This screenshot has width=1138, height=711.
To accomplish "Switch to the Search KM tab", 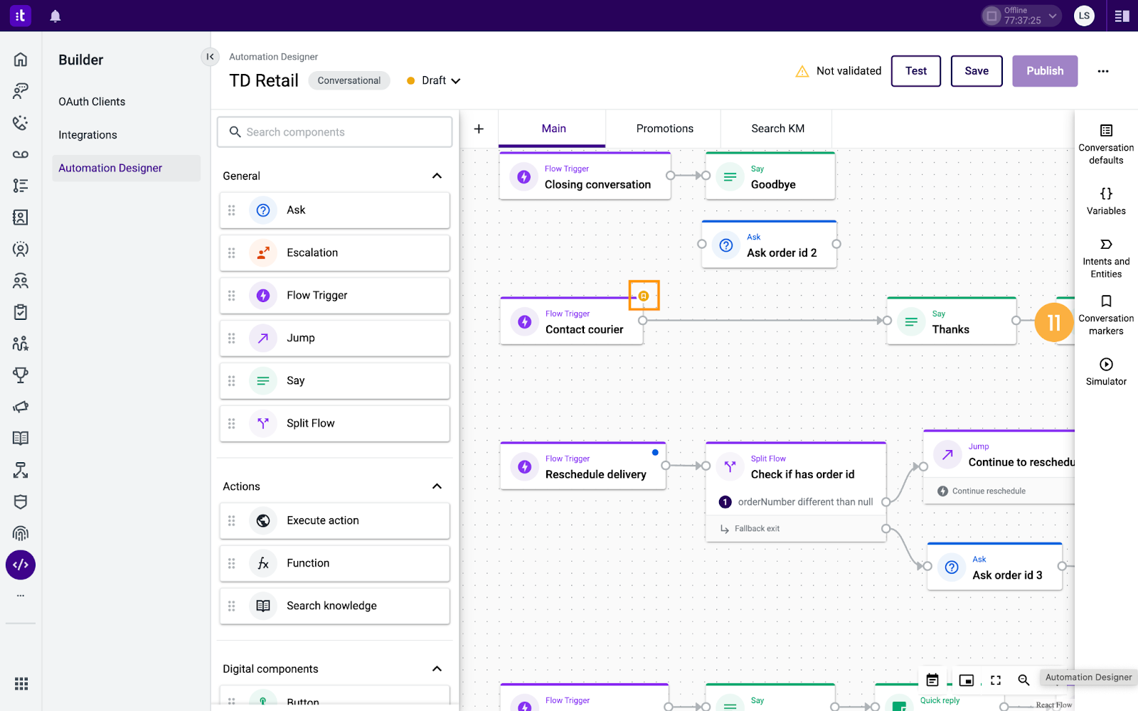I will pyautogui.click(x=777, y=129).
